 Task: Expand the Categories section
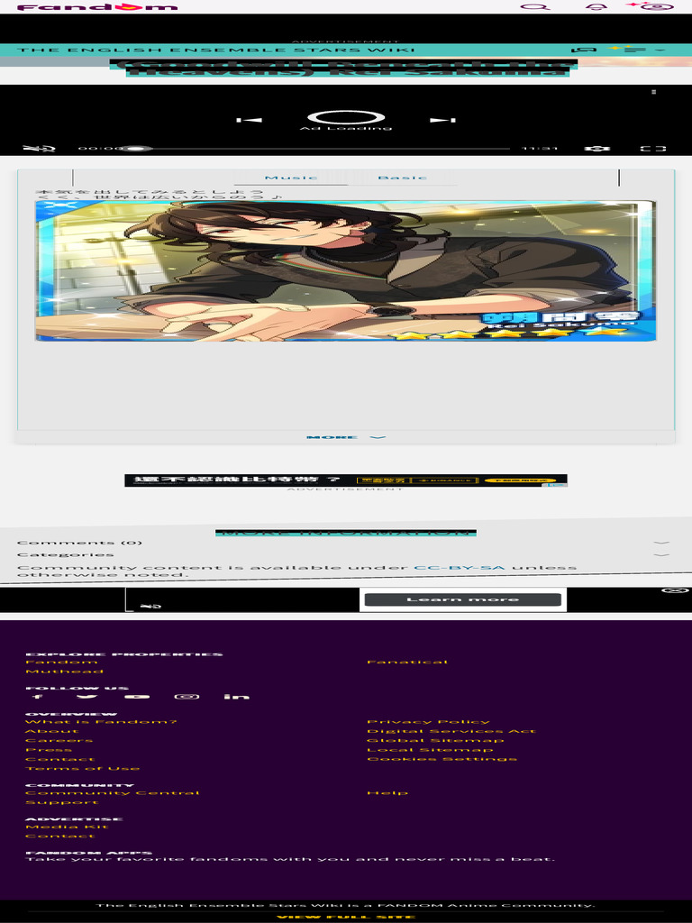point(346,554)
